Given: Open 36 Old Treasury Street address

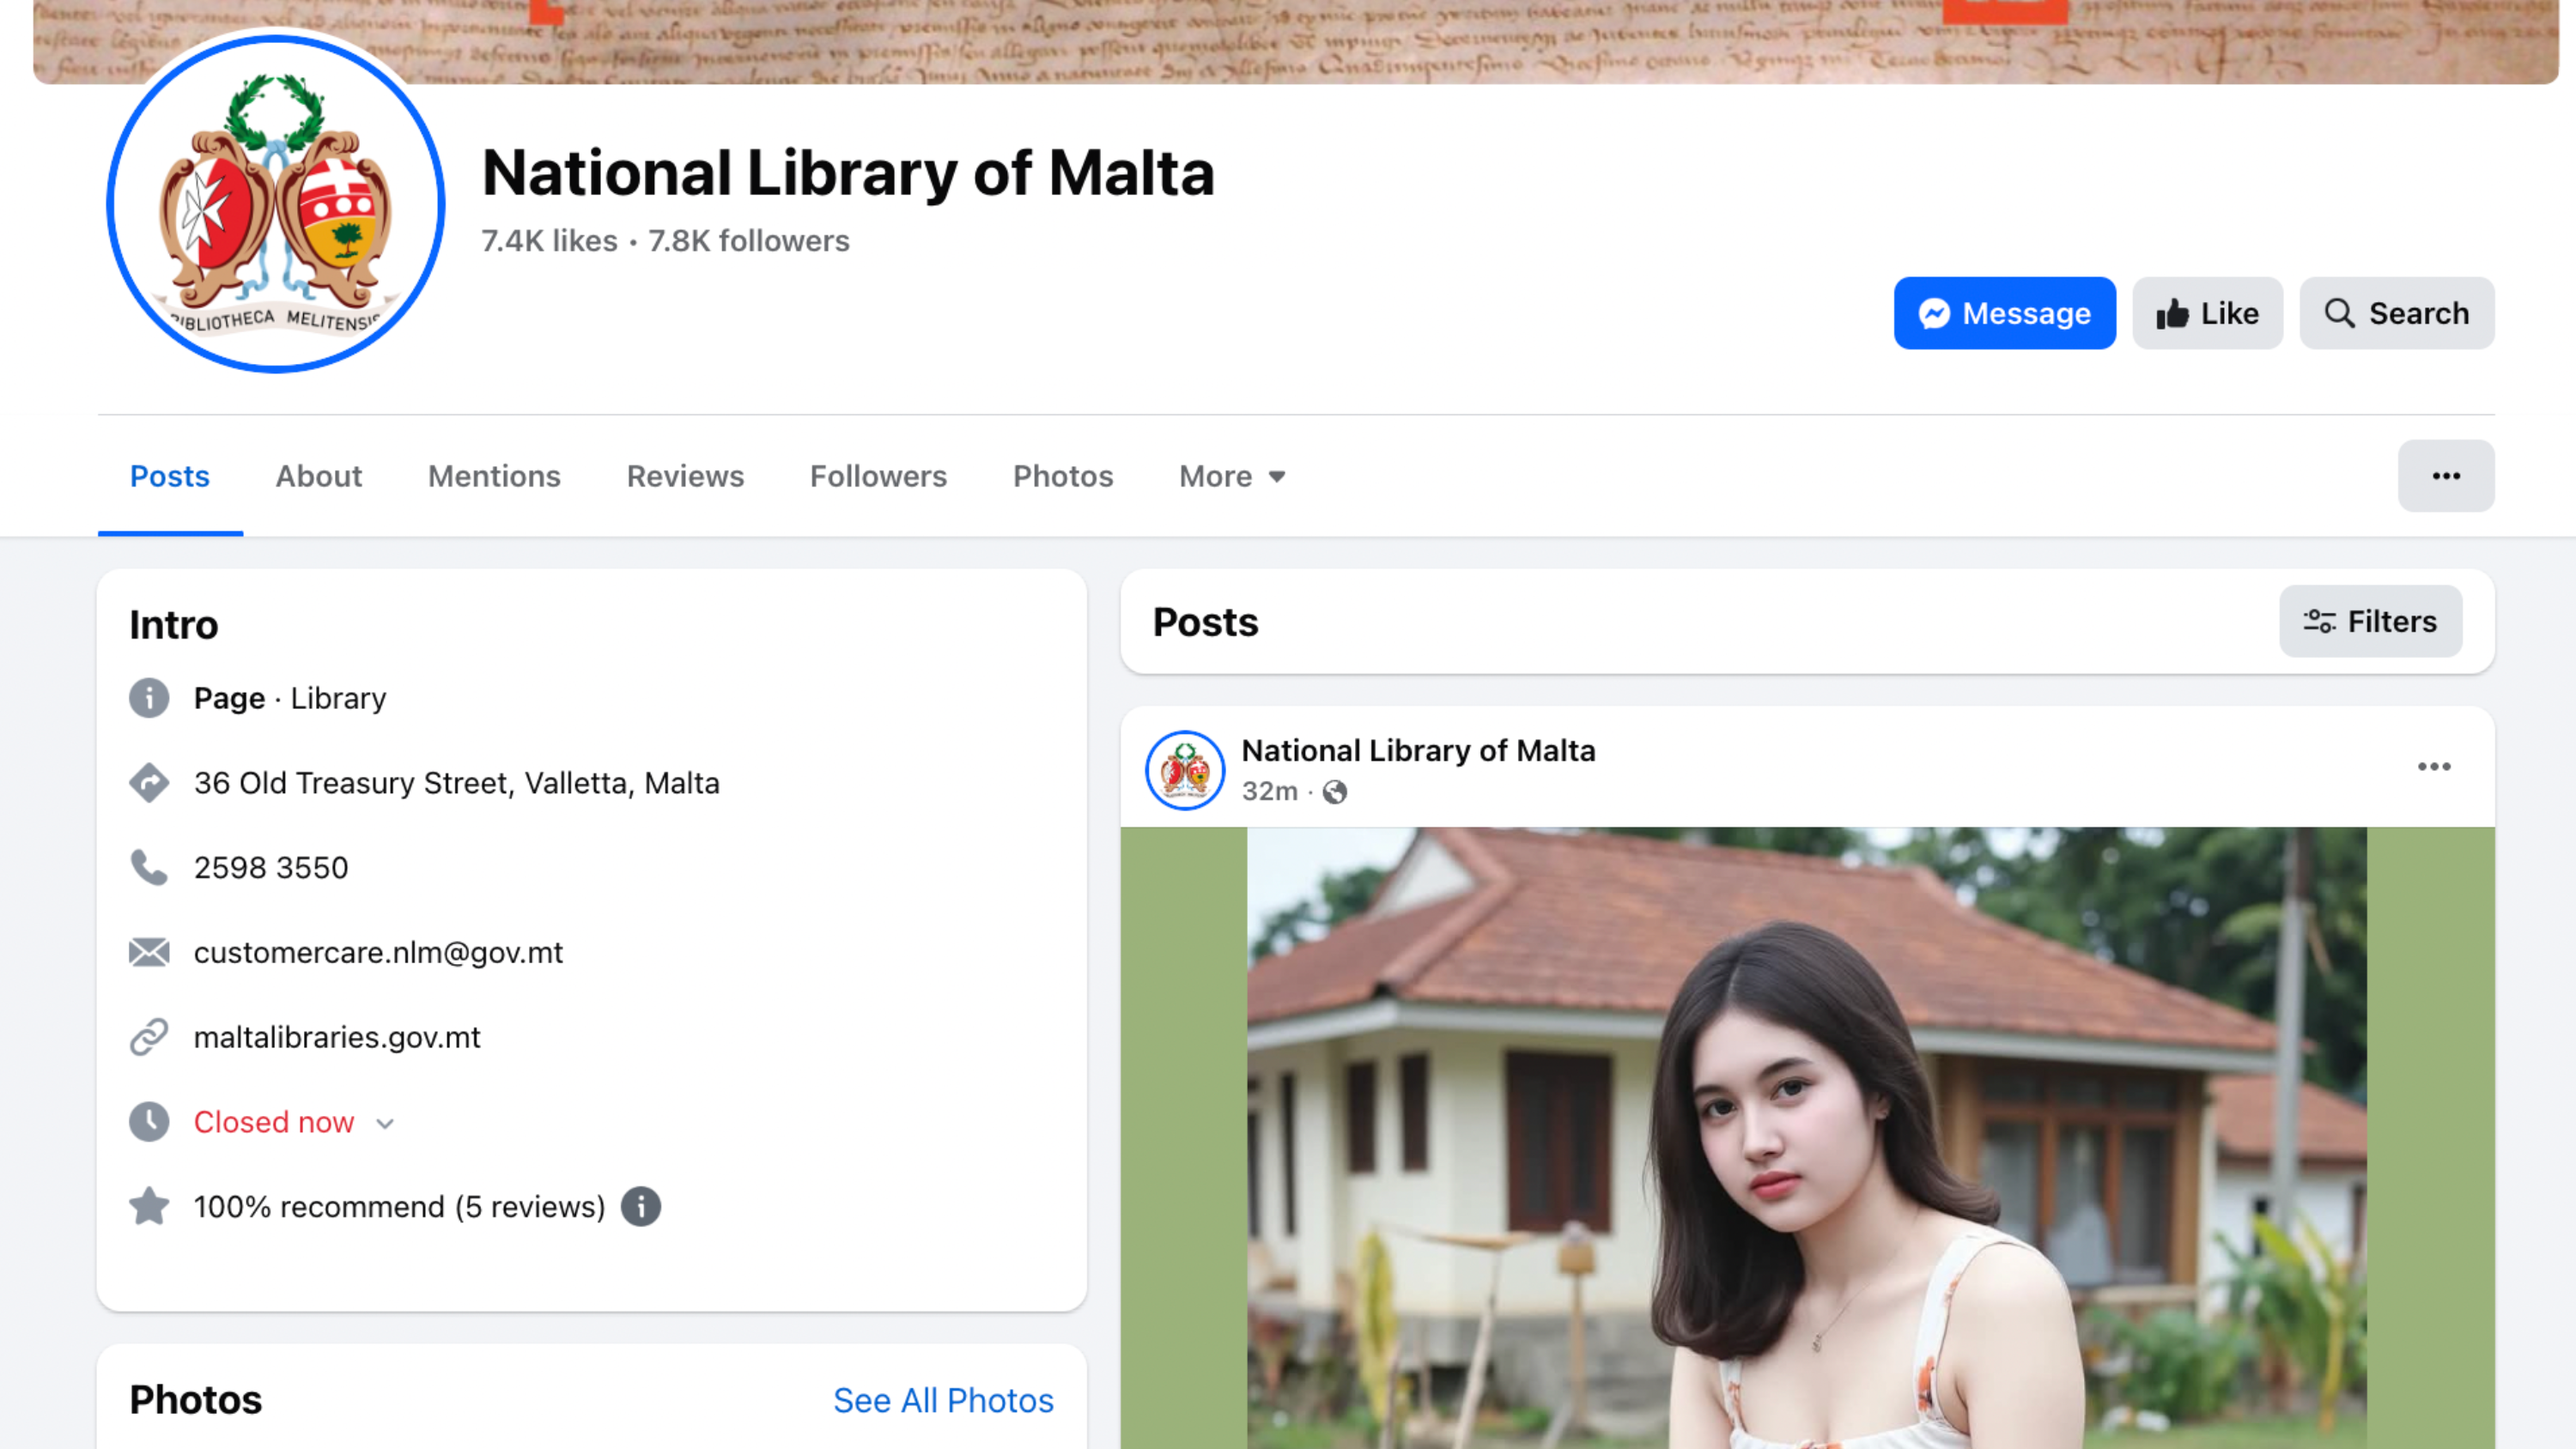Looking at the screenshot, I should (456, 783).
